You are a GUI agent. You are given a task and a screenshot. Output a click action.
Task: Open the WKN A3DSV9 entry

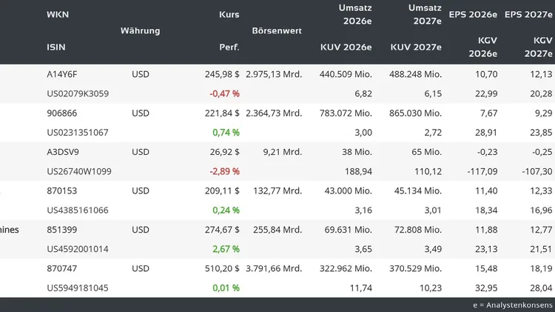point(62,152)
